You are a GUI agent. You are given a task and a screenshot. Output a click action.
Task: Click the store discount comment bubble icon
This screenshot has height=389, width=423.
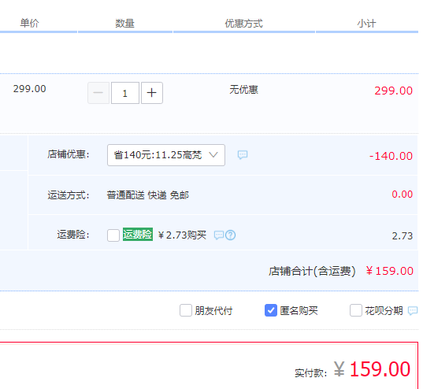[243, 155]
